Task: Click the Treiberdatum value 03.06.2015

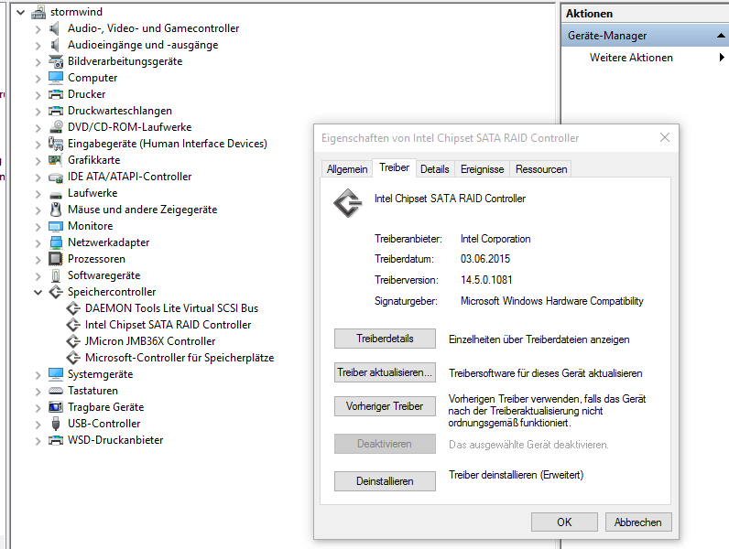Action: (485, 259)
